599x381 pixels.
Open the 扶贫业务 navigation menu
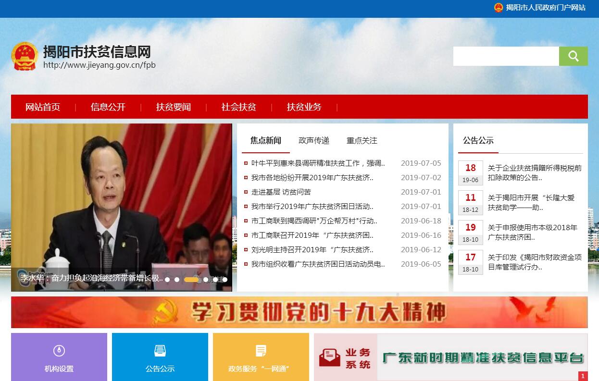click(304, 107)
